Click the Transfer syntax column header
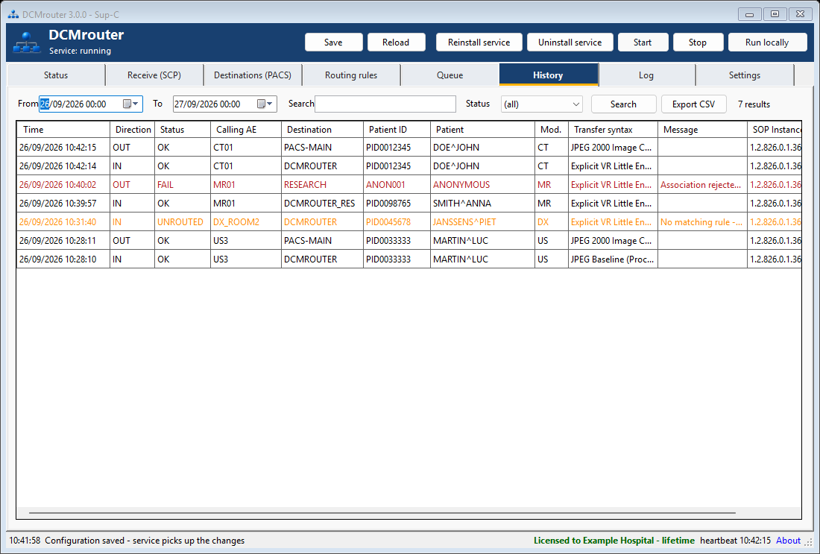 (x=613, y=130)
